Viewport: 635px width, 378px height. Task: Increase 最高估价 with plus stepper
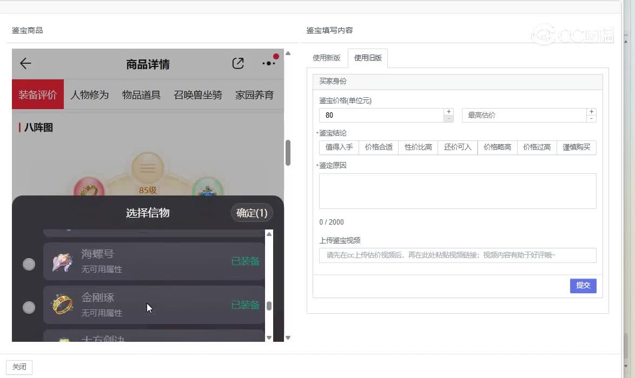tap(591, 112)
